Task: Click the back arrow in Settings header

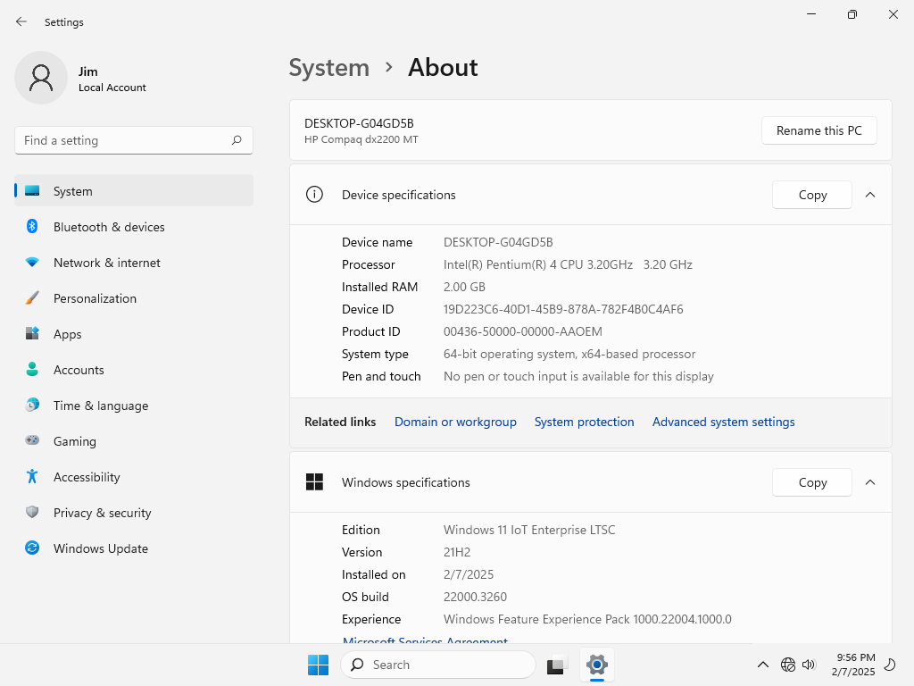Action: pyautogui.click(x=21, y=21)
